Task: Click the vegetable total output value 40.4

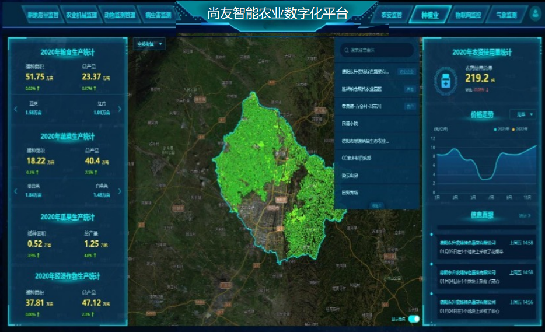Action: coord(92,161)
